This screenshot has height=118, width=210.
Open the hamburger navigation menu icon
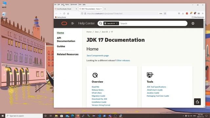73,23
